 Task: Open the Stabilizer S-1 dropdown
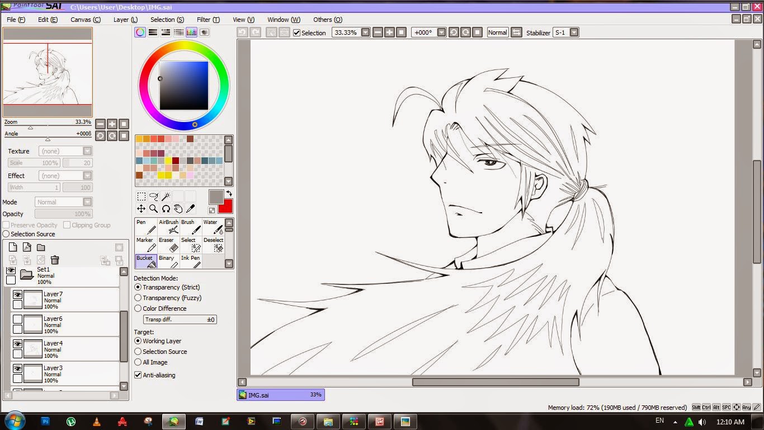pyautogui.click(x=574, y=32)
